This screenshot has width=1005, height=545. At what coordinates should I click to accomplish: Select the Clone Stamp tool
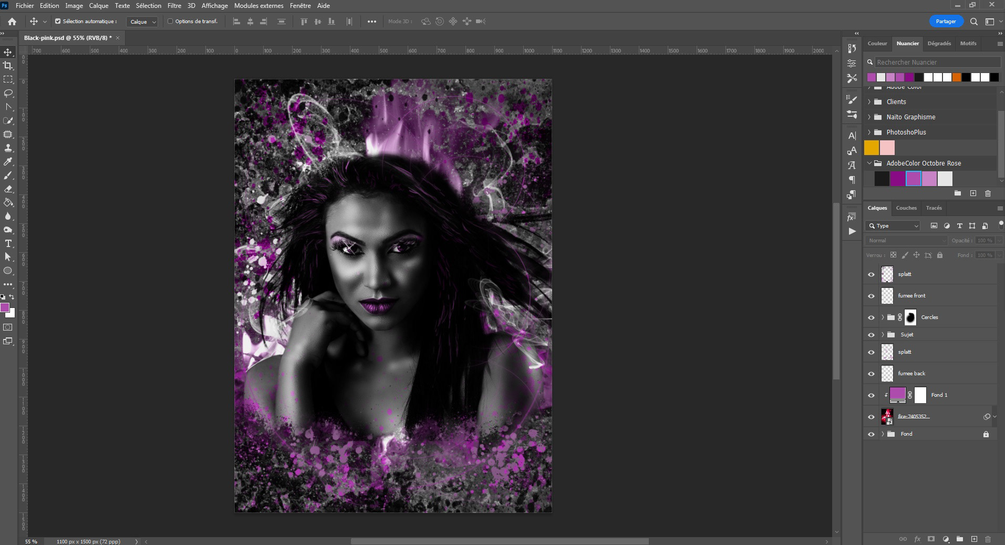[8, 148]
